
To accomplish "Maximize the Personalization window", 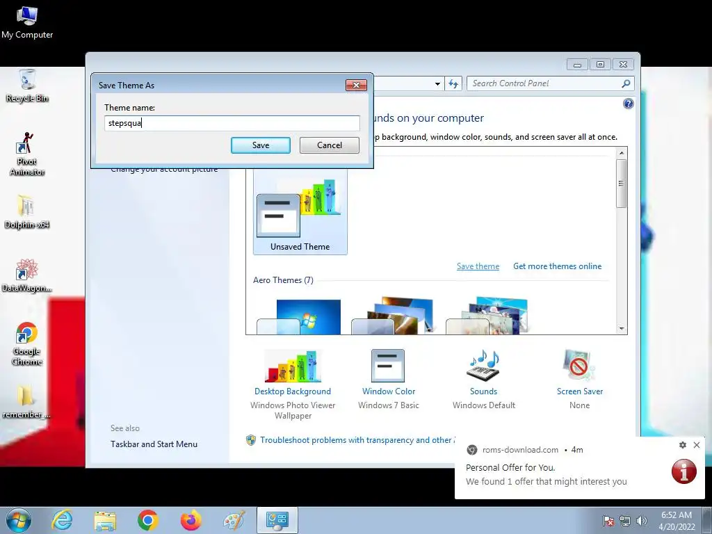I will click(x=600, y=65).
